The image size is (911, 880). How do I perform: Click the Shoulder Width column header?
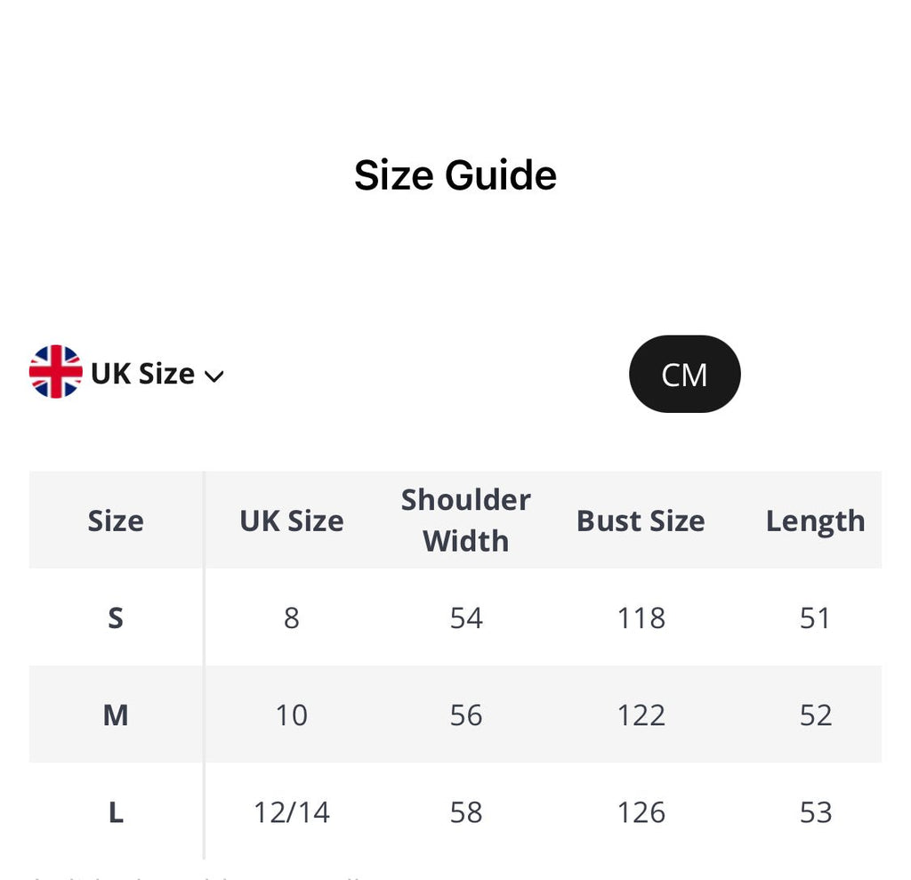pyautogui.click(x=465, y=521)
